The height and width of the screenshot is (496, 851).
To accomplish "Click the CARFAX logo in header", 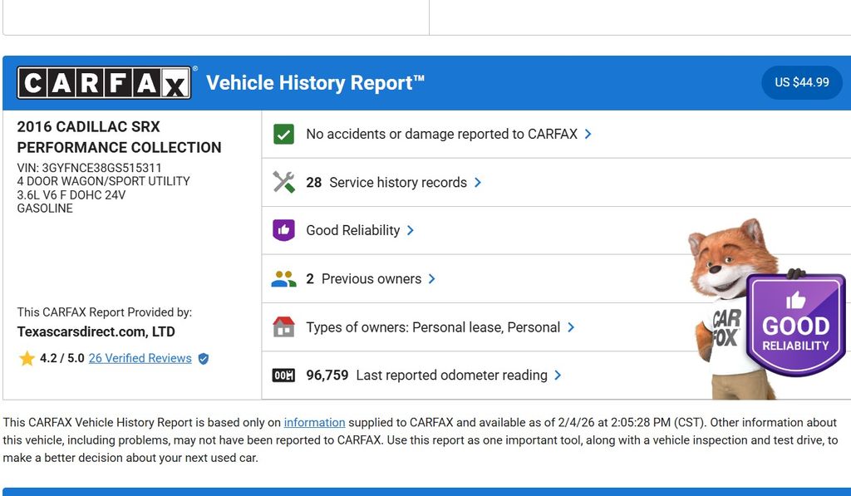I will tap(105, 83).
